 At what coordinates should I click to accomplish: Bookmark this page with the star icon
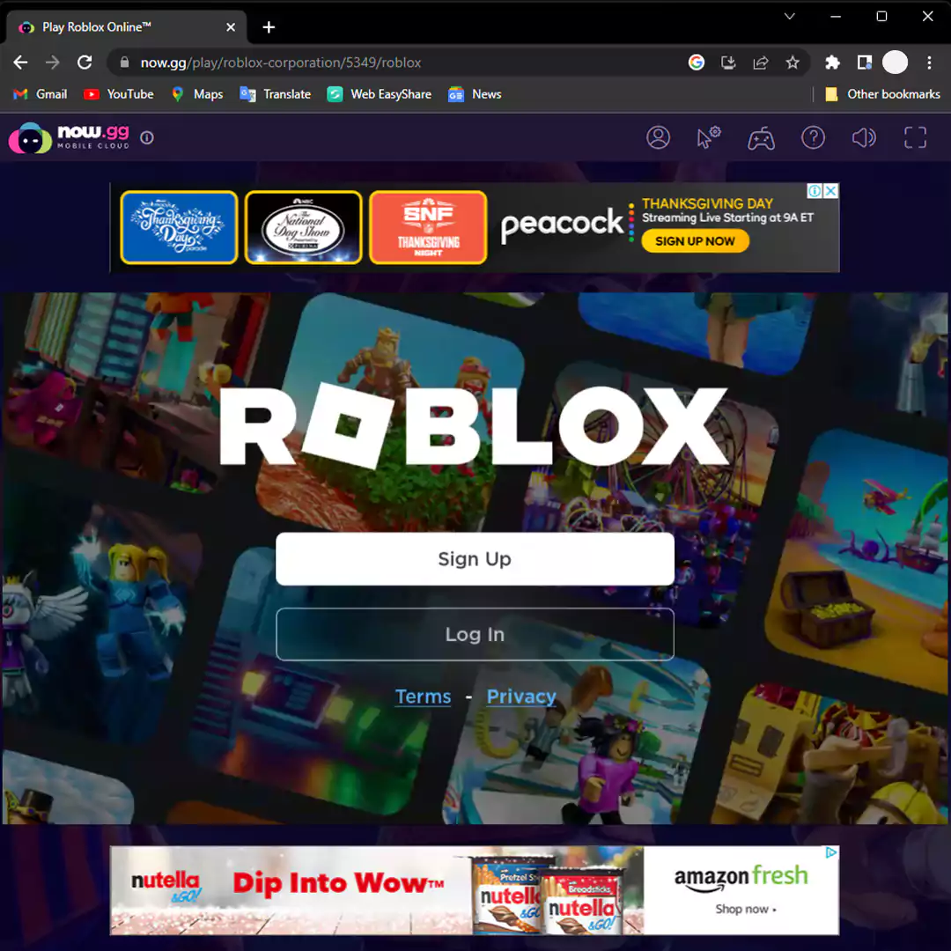pos(792,63)
